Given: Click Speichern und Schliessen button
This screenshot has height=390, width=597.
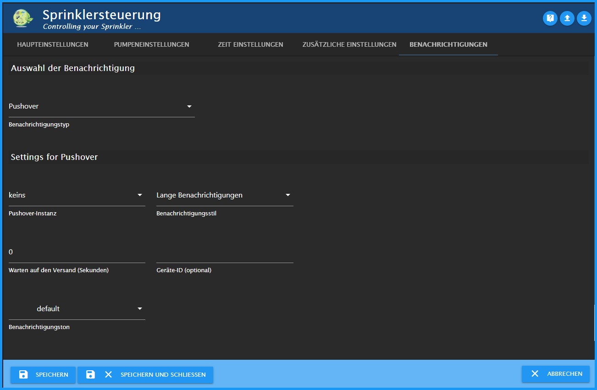Looking at the screenshot, I should coord(145,374).
